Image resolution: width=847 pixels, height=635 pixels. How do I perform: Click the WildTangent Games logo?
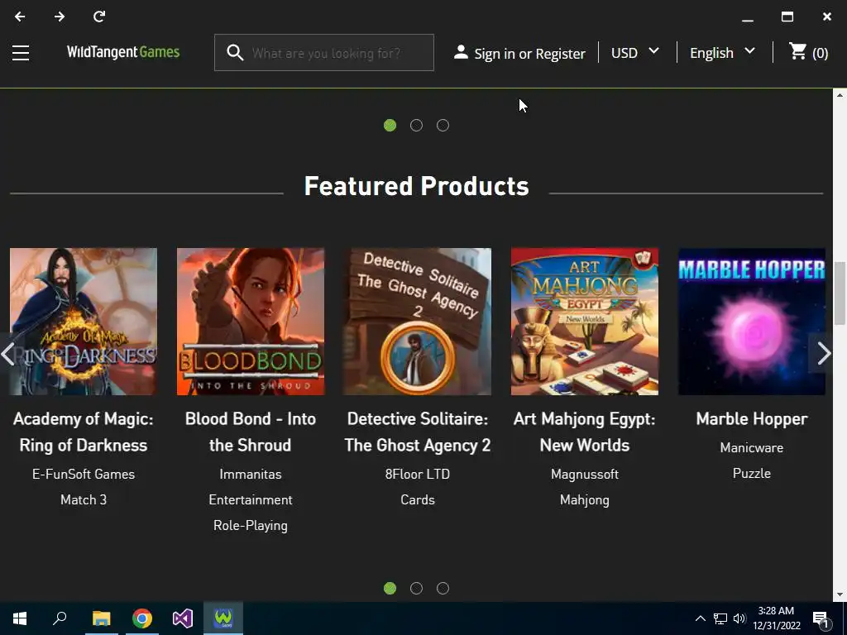pos(123,52)
